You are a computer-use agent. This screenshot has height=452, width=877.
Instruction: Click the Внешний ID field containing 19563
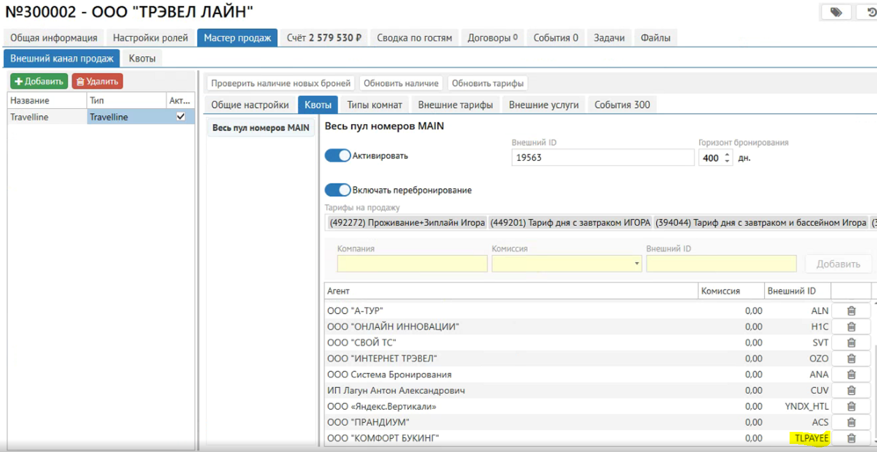[x=602, y=158]
